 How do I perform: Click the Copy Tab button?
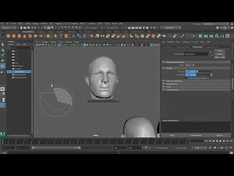[219, 135]
